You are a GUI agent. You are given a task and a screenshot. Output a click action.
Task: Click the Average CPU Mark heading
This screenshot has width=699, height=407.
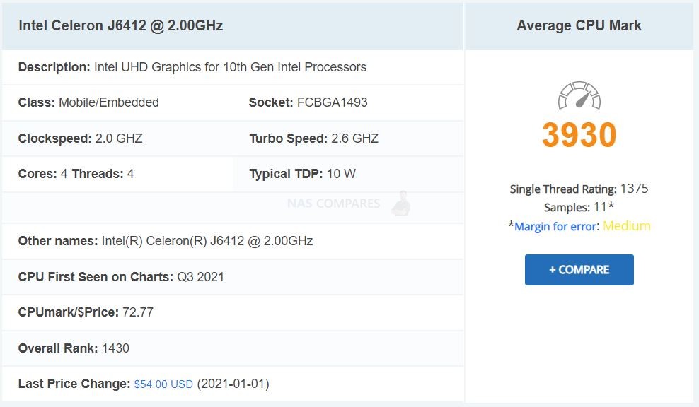579,25
